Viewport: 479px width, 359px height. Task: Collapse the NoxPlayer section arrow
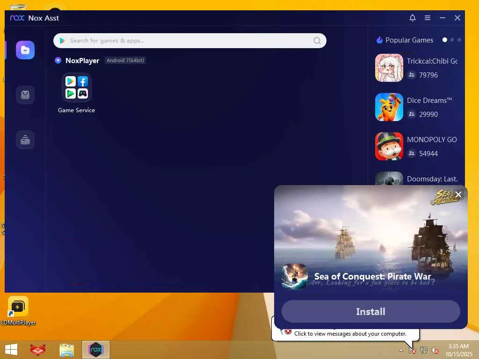pyautogui.click(x=58, y=60)
